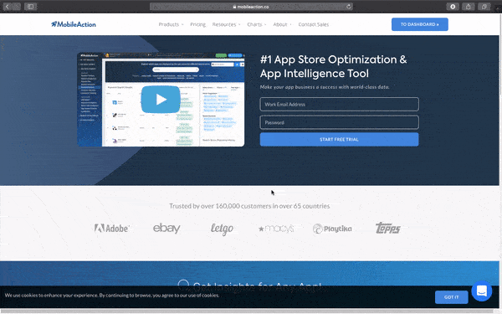Click Start Free Trial button
This screenshot has width=502, height=314.
[x=339, y=139]
